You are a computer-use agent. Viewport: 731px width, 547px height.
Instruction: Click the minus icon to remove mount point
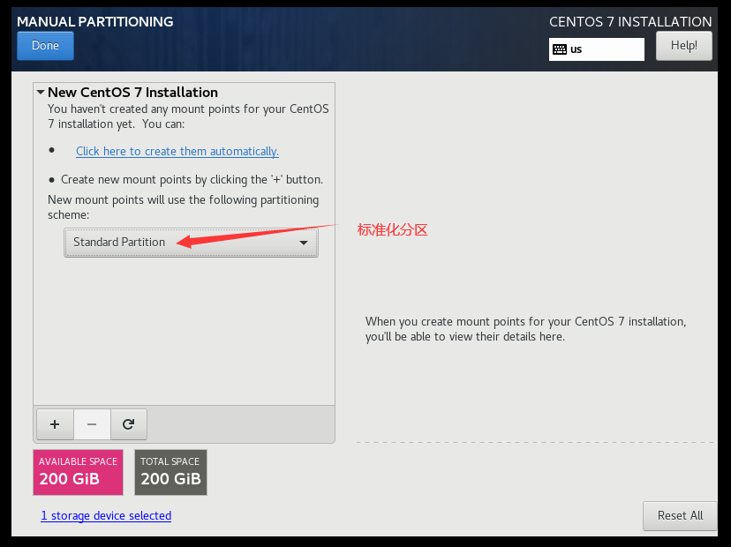(92, 424)
